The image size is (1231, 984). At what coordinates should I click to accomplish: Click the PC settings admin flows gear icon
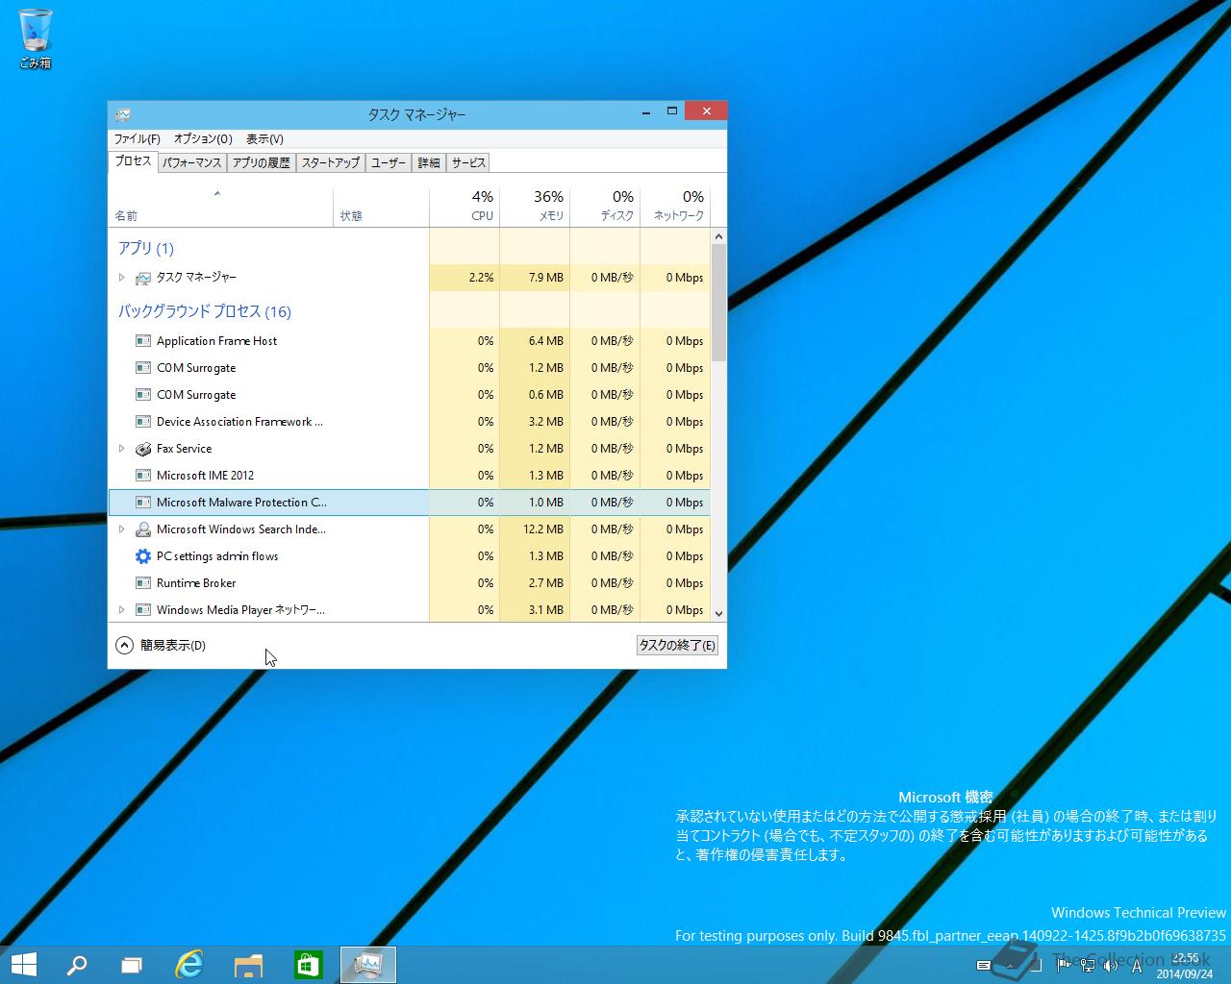[x=143, y=556]
